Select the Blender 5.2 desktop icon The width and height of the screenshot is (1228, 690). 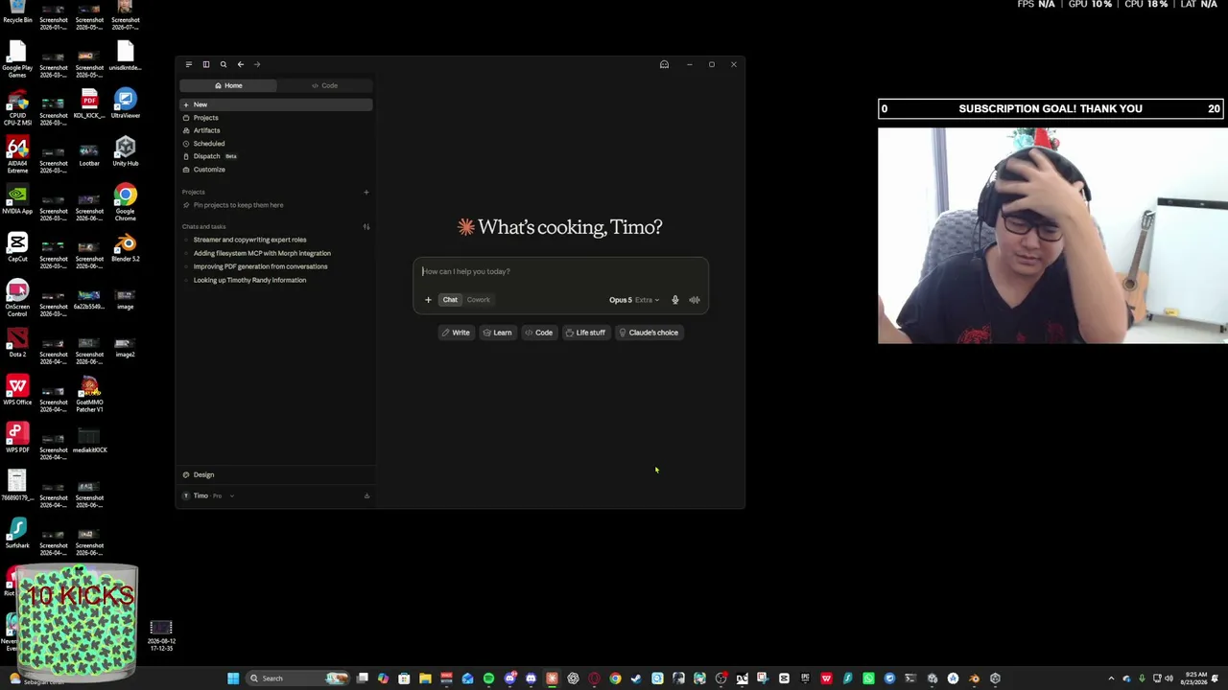[x=126, y=247]
